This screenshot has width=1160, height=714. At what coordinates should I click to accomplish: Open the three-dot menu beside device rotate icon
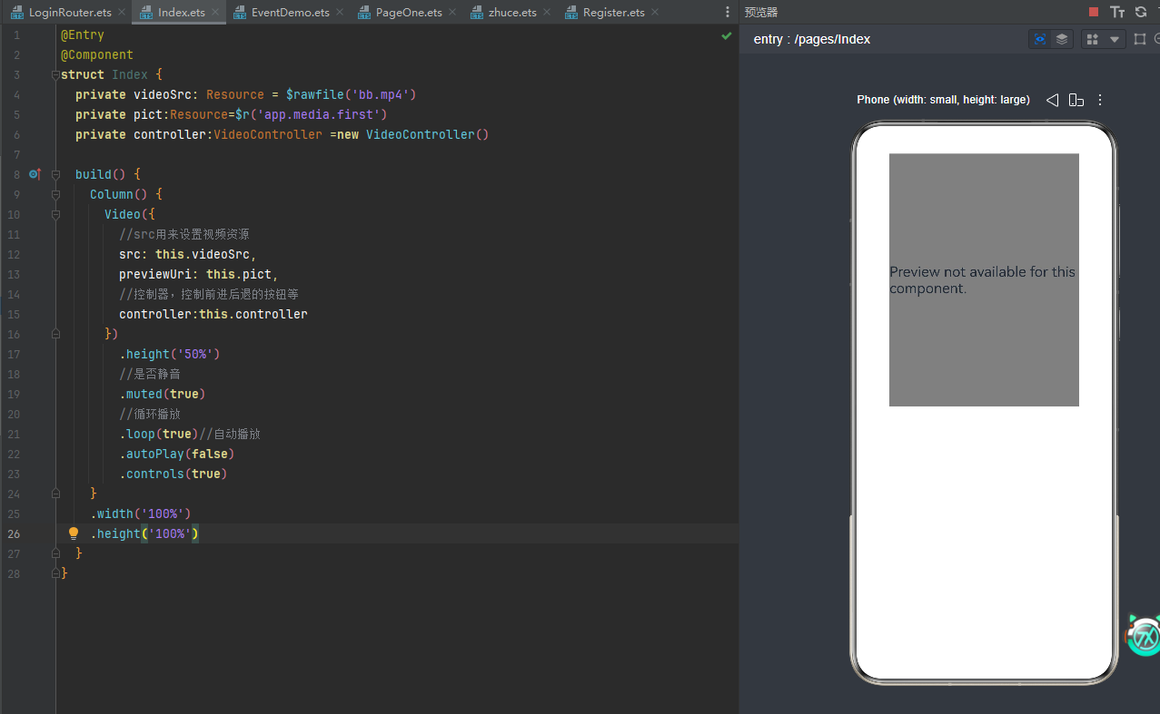[x=1100, y=100]
